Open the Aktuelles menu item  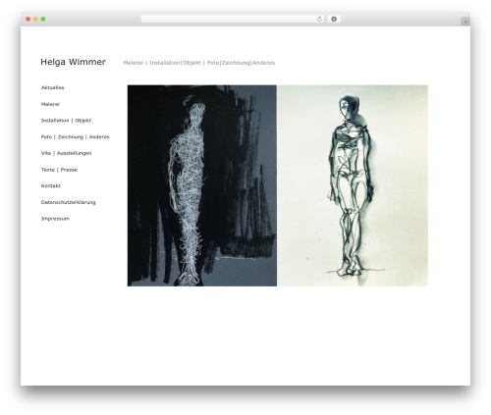coord(52,87)
